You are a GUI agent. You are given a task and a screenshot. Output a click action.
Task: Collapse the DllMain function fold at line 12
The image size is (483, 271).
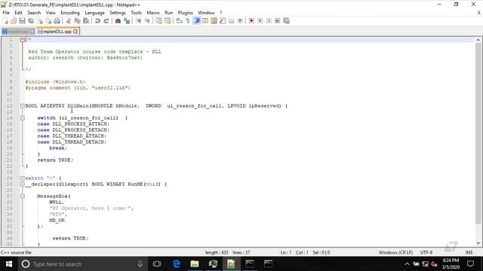(22, 106)
